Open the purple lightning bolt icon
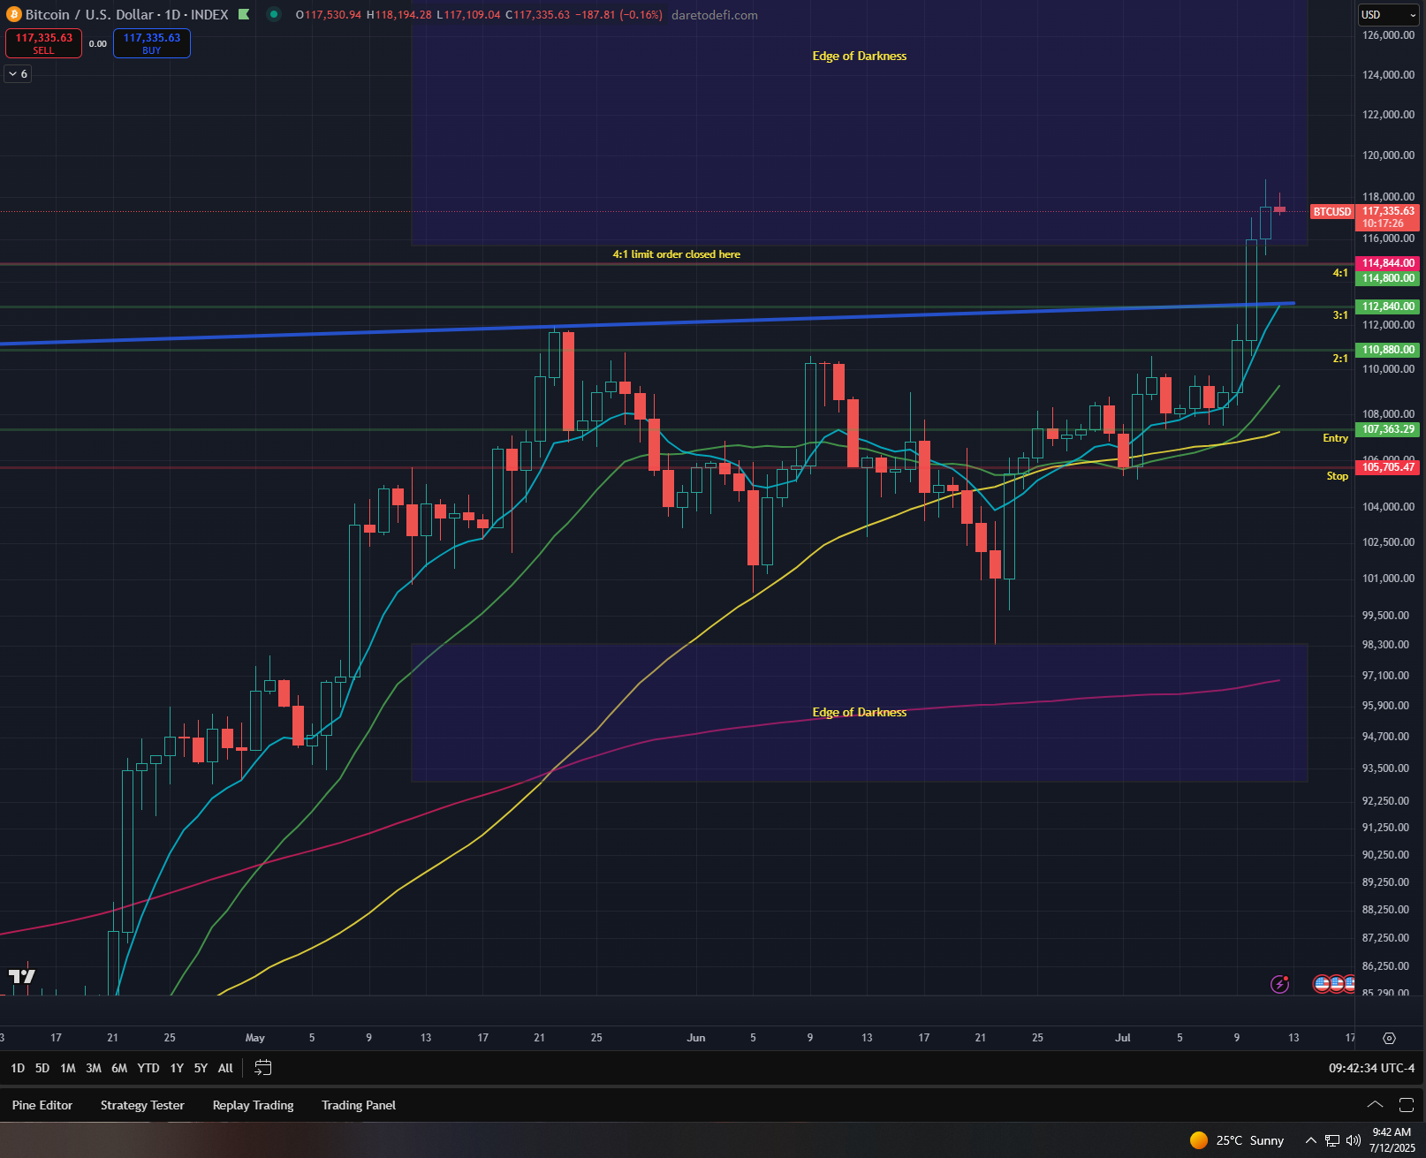 tap(1279, 983)
